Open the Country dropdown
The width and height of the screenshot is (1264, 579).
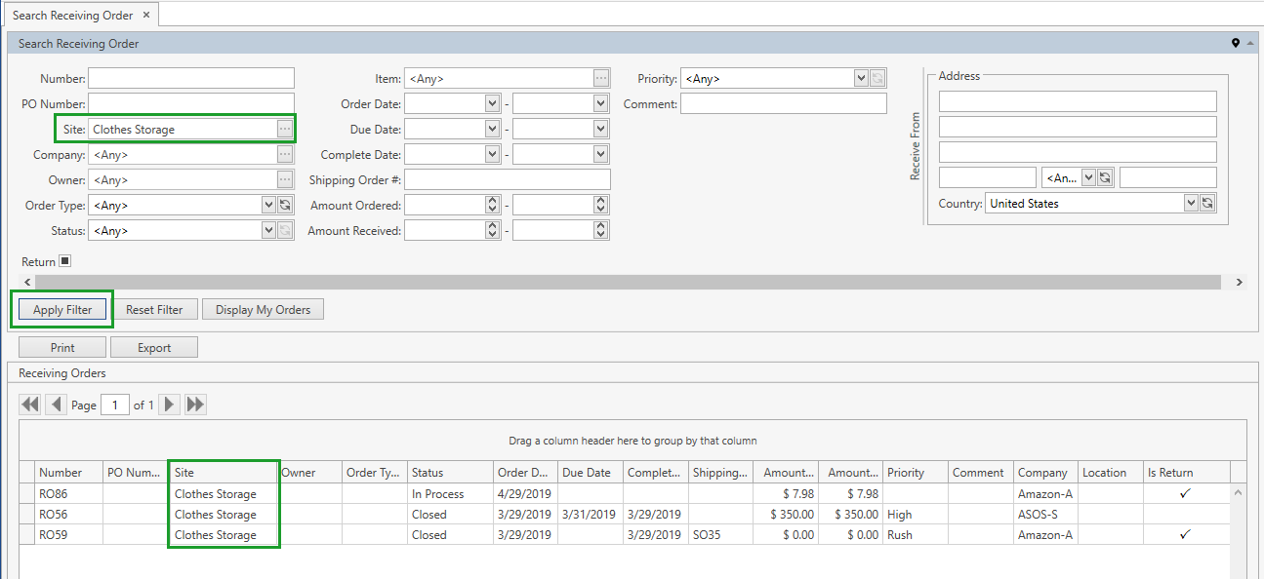(1193, 203)
